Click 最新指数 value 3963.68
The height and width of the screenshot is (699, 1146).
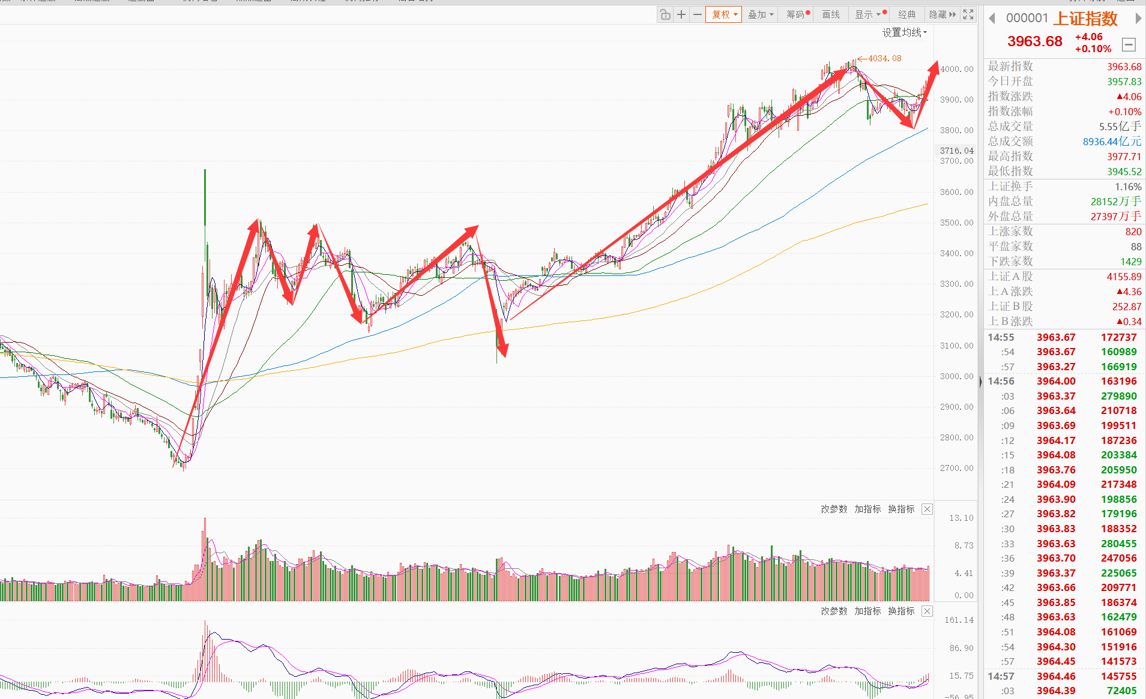coord(1124,67)
